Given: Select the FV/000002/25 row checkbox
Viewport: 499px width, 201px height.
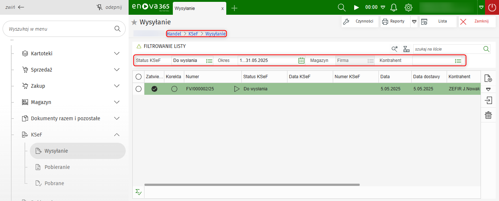Looking at the screenshot, I should tap(139, 89).
